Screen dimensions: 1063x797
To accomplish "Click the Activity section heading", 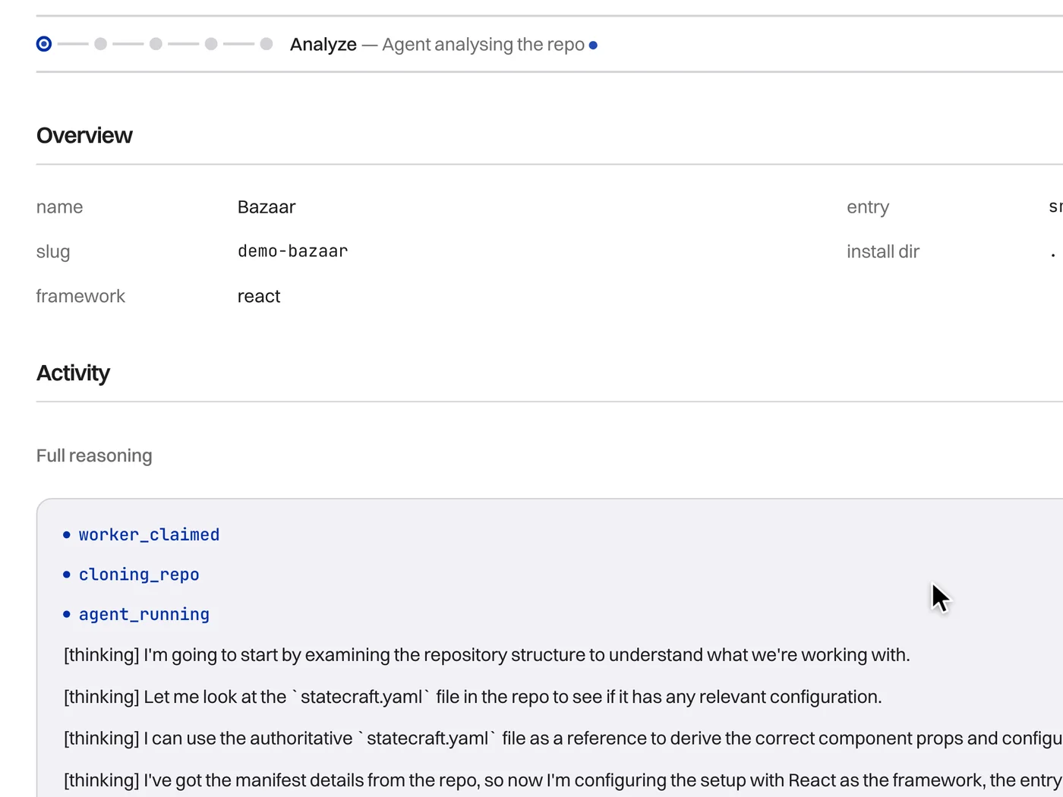I will point(73,373).
